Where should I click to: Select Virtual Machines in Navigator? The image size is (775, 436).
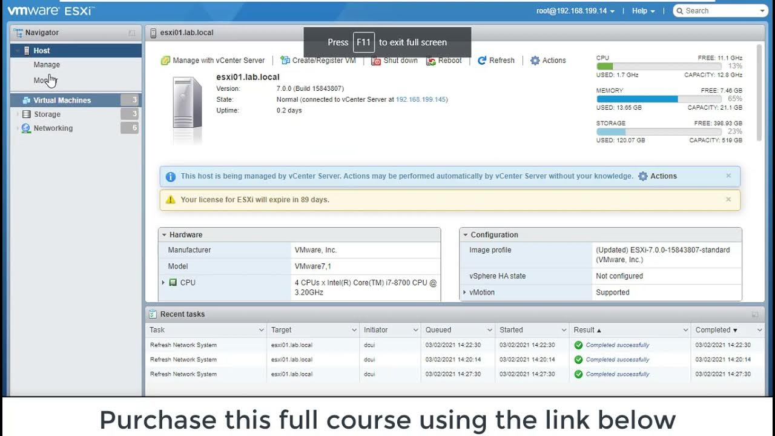pos(76,101)
